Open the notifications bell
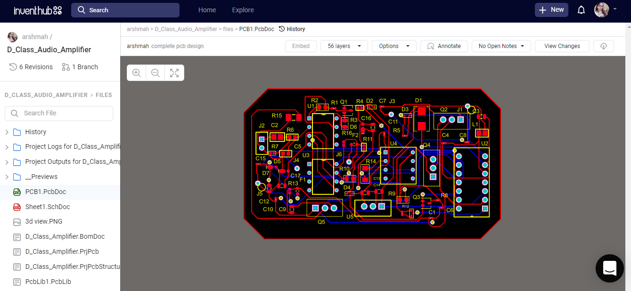631x291 pixels. click(581, 9)
